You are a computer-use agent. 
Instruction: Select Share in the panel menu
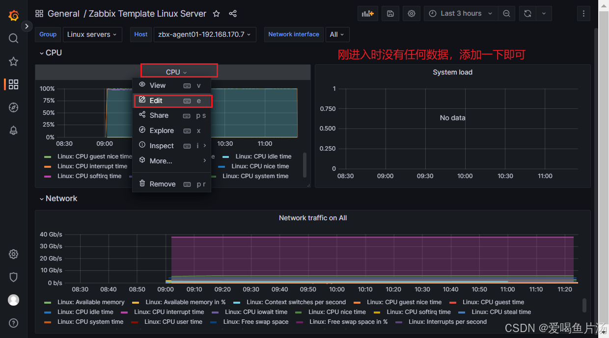coord(172,115)
